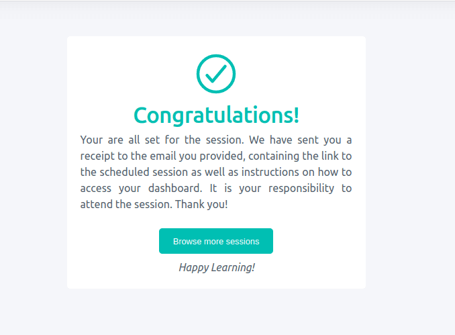The width and height of the screenshot is (455, 335).
Task: Click the Happy Learning! italic text
Action: (x=217, y=267)
